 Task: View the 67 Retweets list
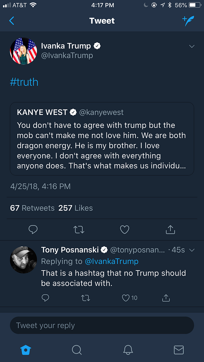[32, 208]
